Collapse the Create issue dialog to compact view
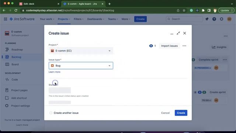 (178, 33)
